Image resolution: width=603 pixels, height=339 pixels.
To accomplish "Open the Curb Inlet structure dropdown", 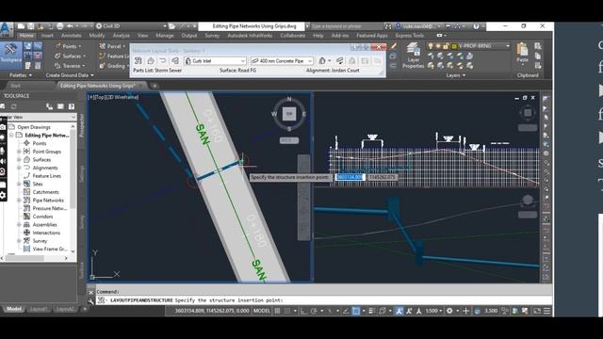I will [x=243, y=60].
